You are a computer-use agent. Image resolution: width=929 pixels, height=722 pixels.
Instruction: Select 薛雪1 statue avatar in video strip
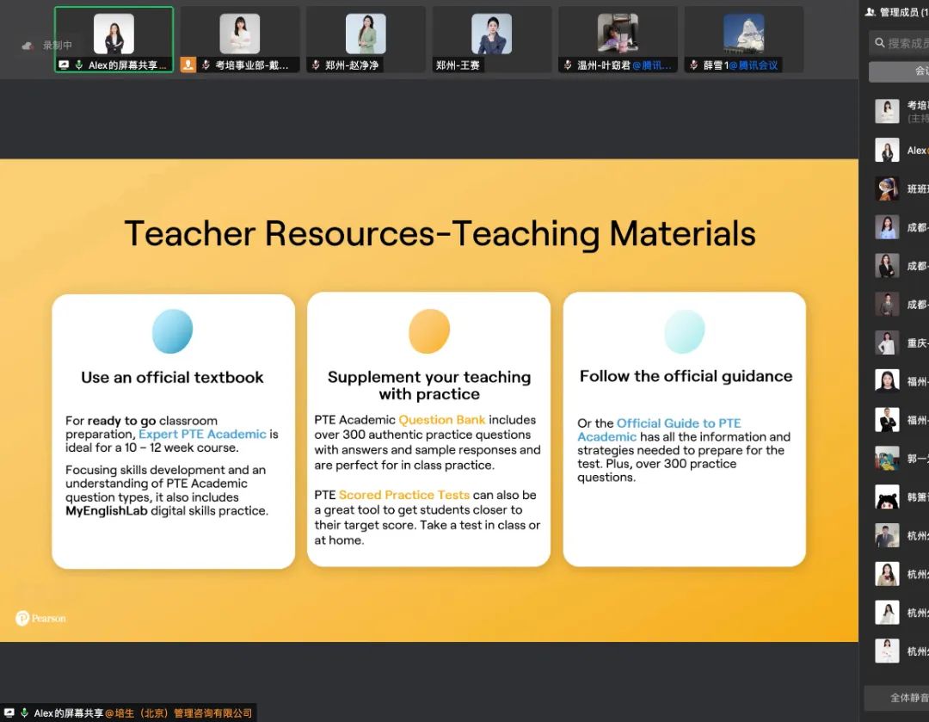point(744,34)
